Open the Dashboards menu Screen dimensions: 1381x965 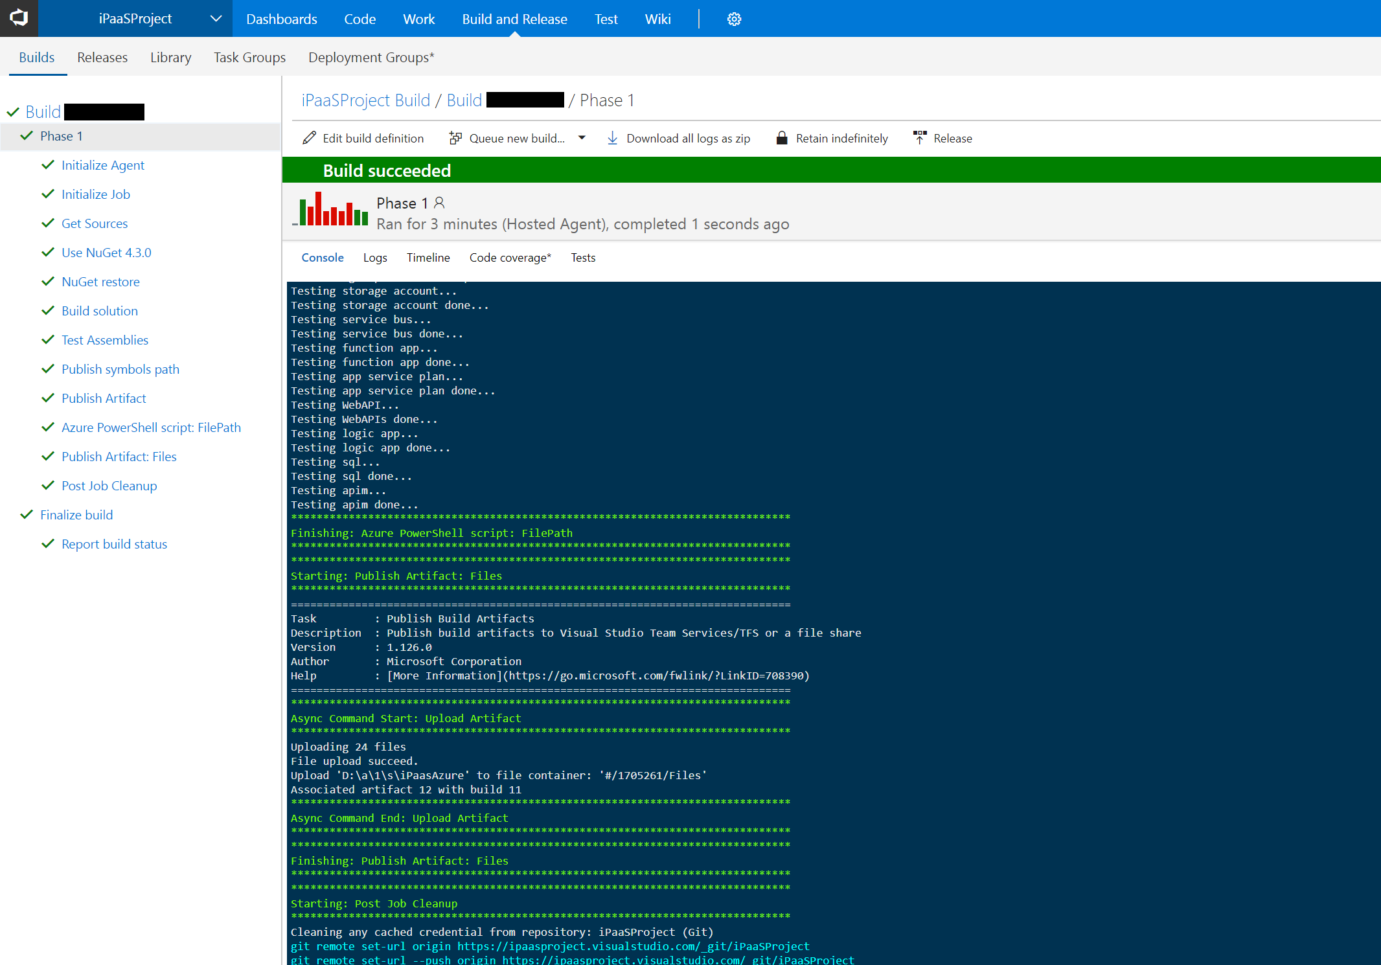pos(282,19)
